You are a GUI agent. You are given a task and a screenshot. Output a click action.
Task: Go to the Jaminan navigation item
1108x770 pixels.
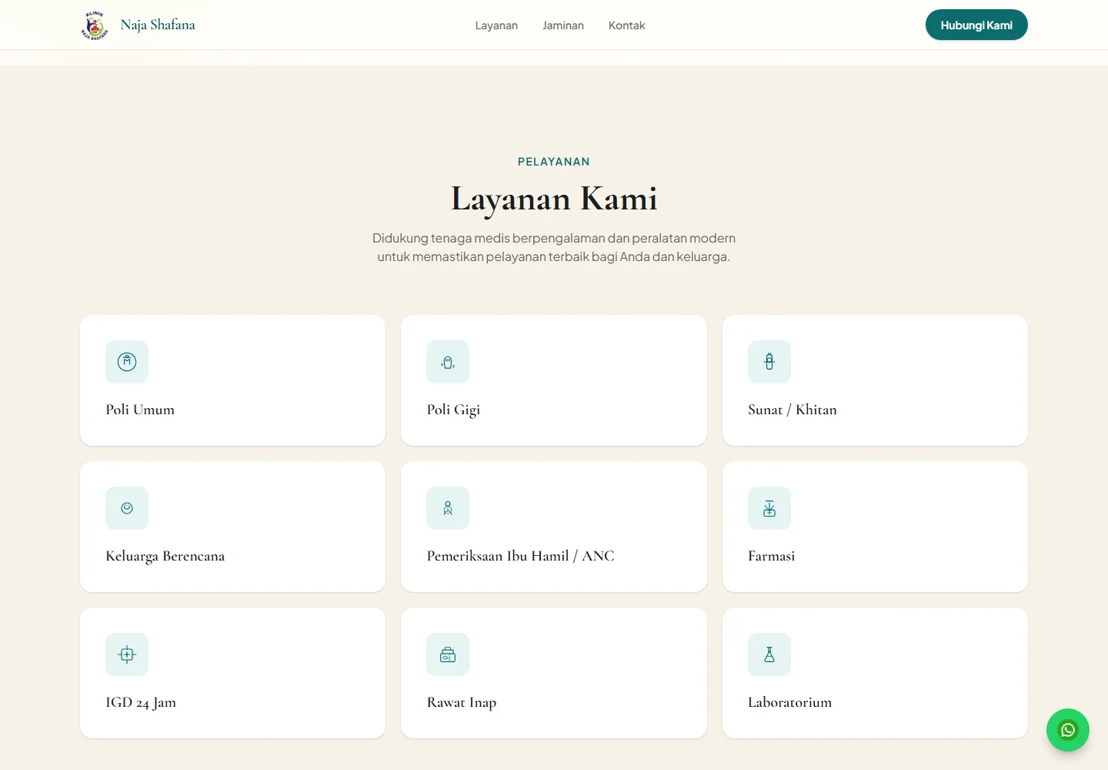[563, 25]
